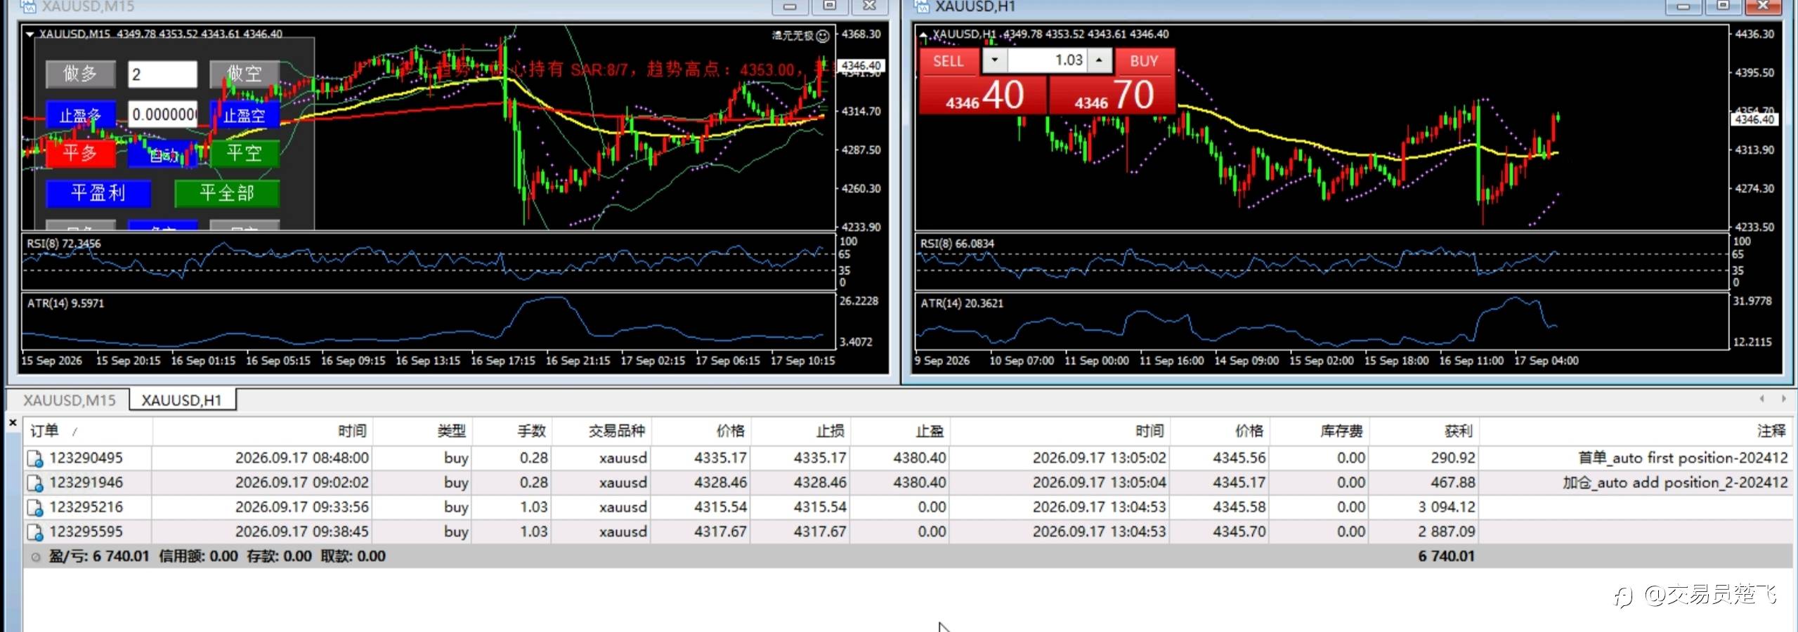Click the order icon for 123295216

[35, 508]
